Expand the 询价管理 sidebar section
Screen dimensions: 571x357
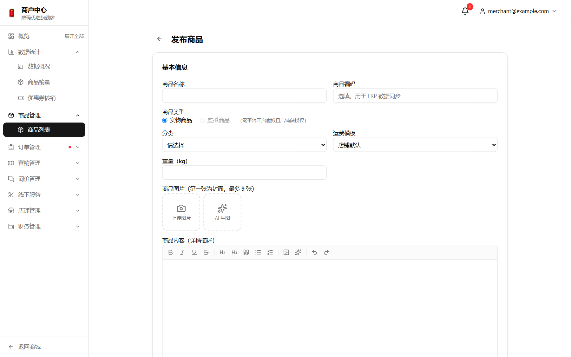coord(44,179)
